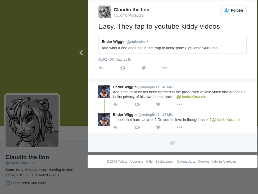The height and width of the screenshot is (194, 258).
Task: Click @LionforKuraudio handle in sidebar profile
Action: click(x=20, y=163)
